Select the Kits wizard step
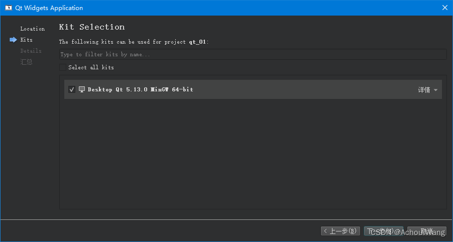Screen dimensions: 453x242 point(26,40)
